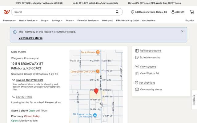Screen dimensions: 197x123
Task: Click the Get directions pin icon
Action: coord(136,83)
